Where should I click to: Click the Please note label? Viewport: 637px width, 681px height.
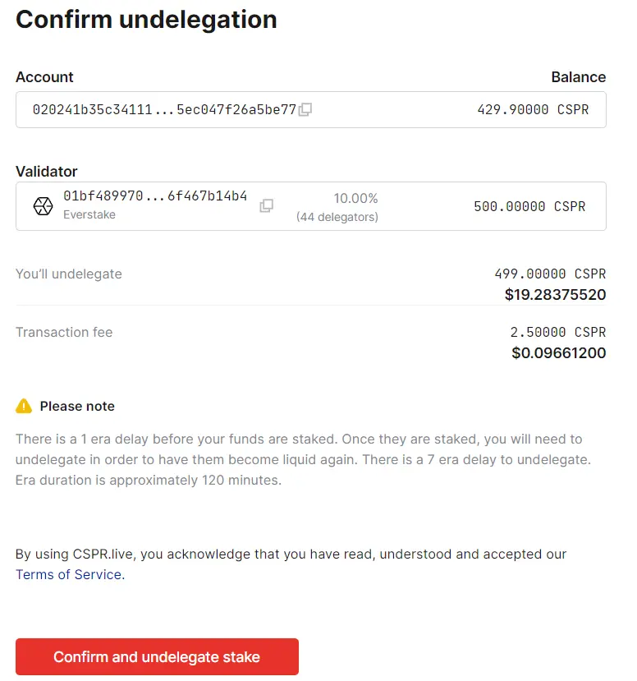click(x=79, y=406)
